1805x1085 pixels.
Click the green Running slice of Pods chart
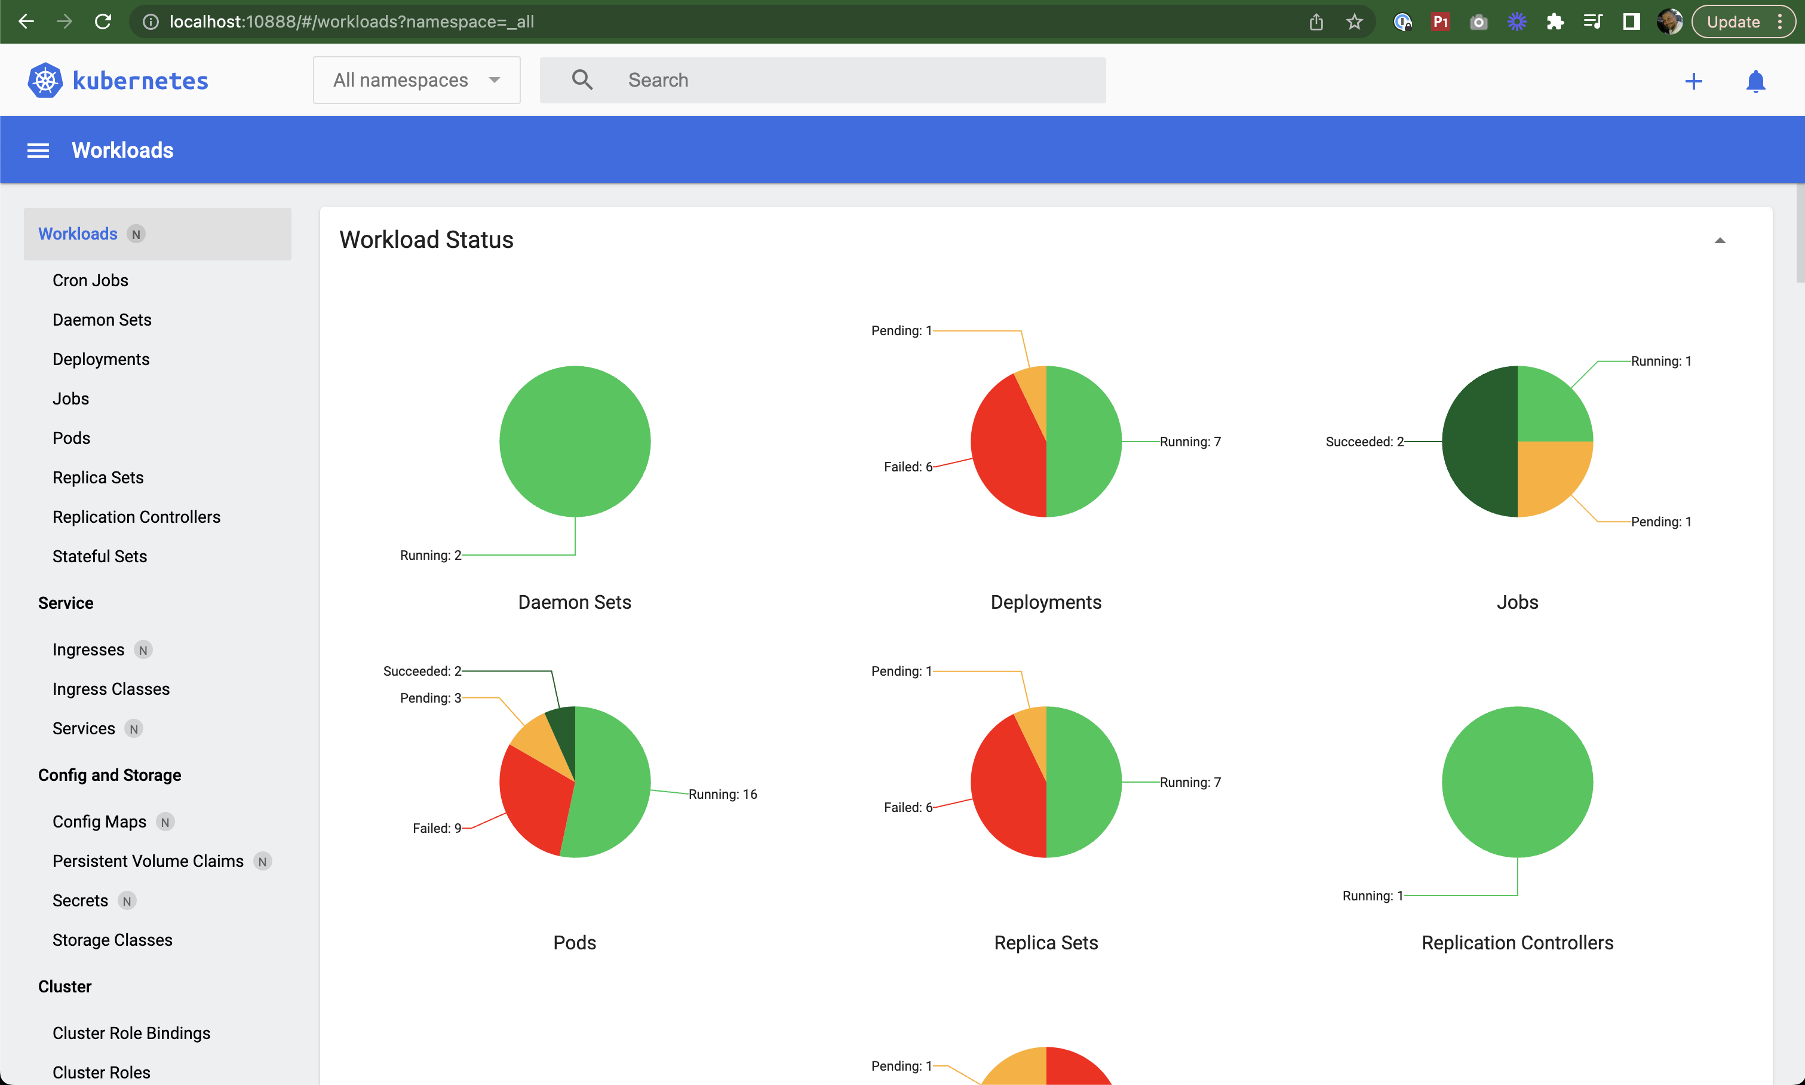click(x=612, y=782)
